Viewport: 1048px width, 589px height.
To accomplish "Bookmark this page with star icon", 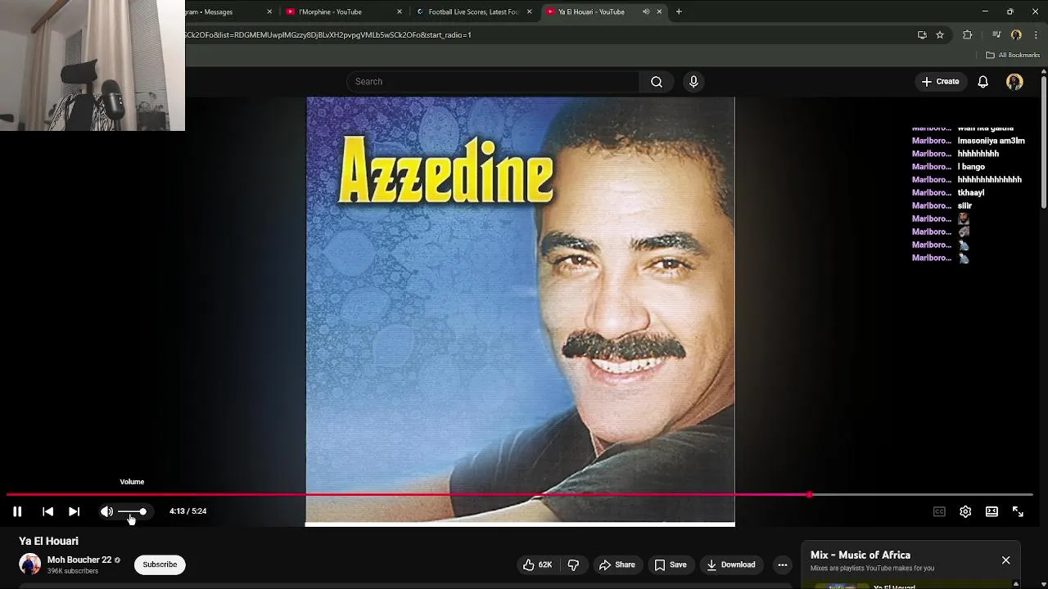I will [x=940, y=35].
